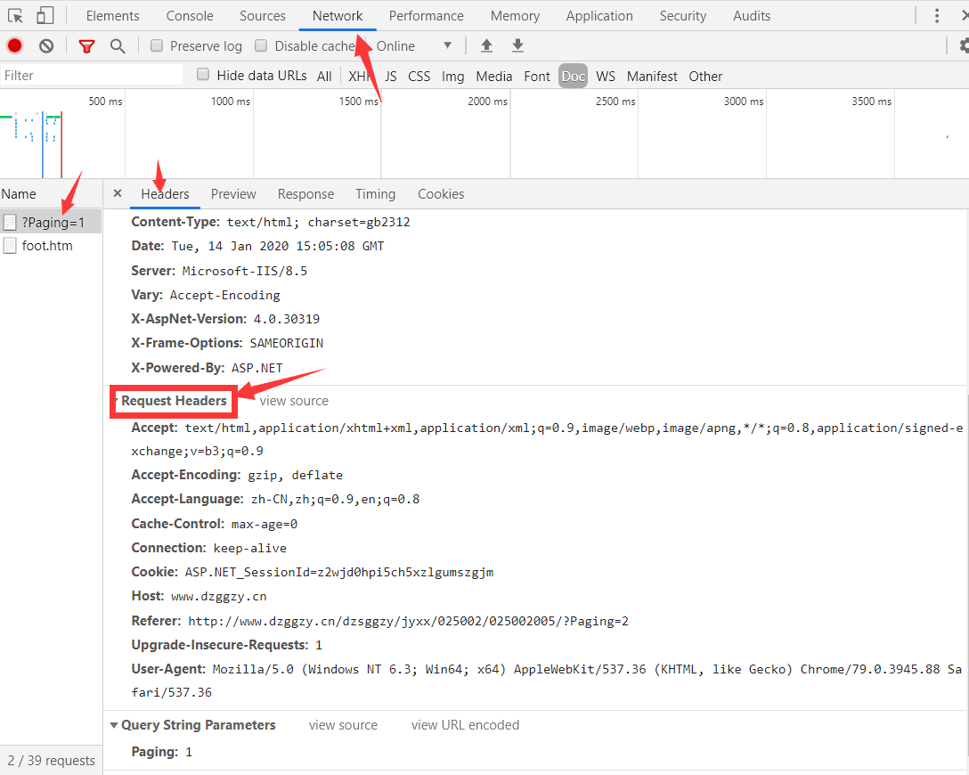Click the inspect element picker icon
Image resolution: width=969 pixels, height=775 pixels.
click(16, 15)
